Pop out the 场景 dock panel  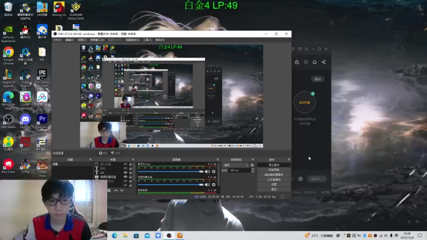click(90, 159)
